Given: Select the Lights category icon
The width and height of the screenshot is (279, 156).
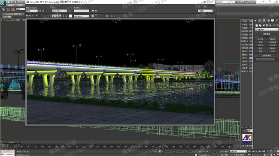Looking at the screenshot, I should [264, 25].
